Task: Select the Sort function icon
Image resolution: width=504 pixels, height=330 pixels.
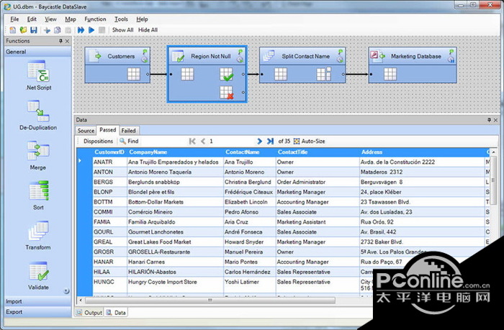Action: click(x=38, y=191)
